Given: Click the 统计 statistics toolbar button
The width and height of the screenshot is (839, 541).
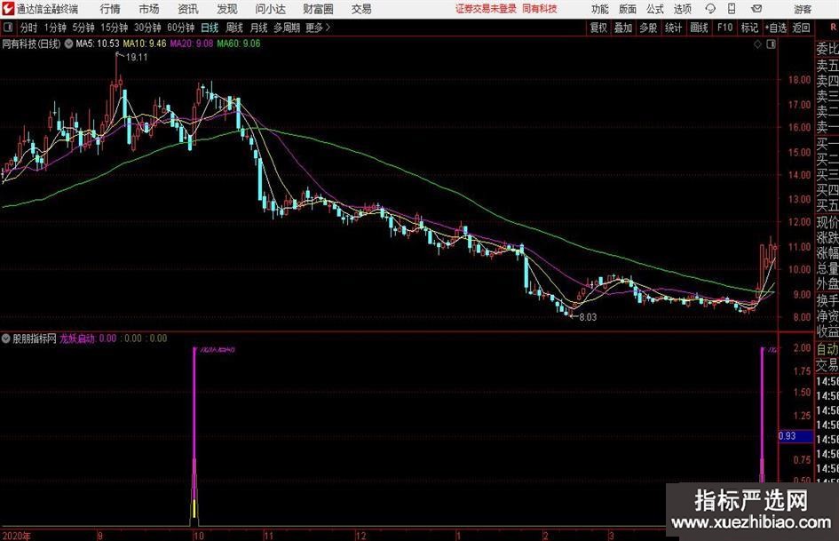Looking at the screenshot, I should 674,28.
